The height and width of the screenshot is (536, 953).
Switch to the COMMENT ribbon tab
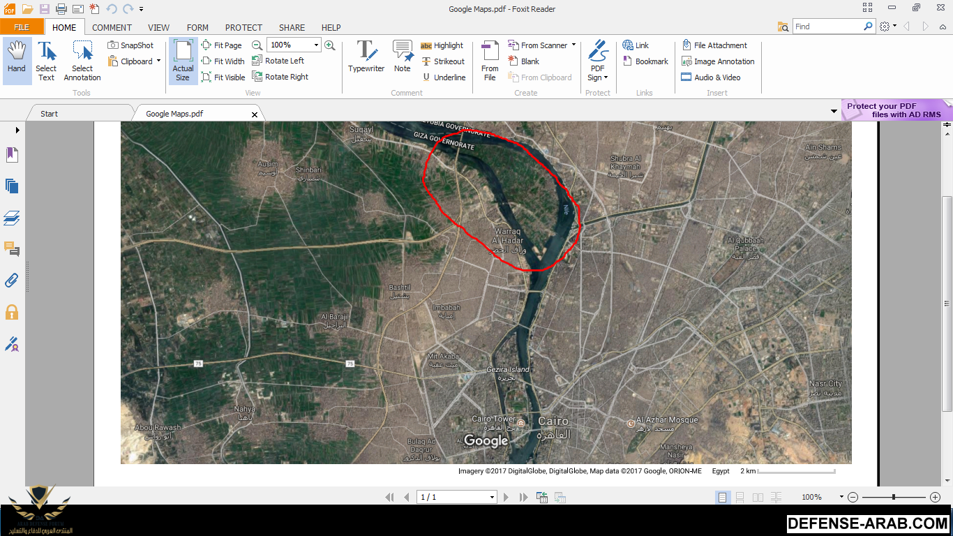pos(112,28)
